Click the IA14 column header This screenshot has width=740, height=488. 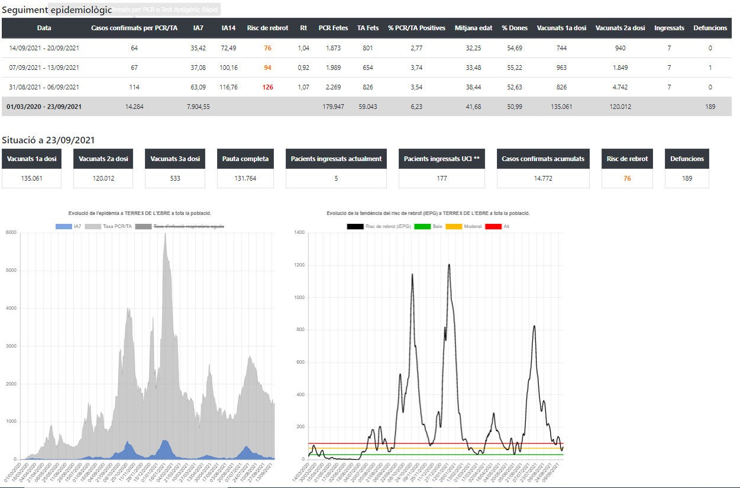pyautogui.click(x=229, y=28)
